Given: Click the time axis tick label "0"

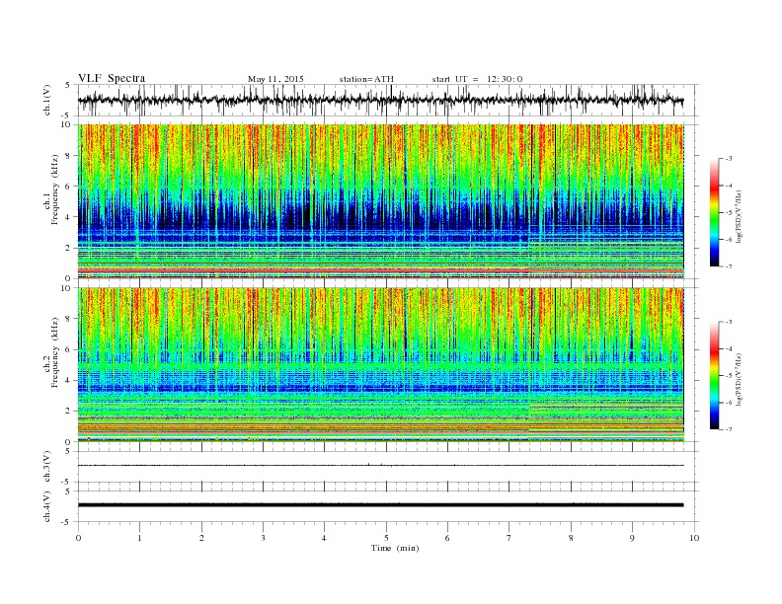Looking at the screenshot, I should 78,538.
